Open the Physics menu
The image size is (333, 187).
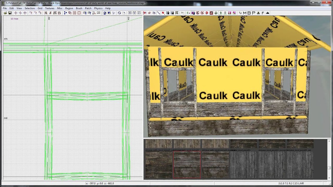98,8
